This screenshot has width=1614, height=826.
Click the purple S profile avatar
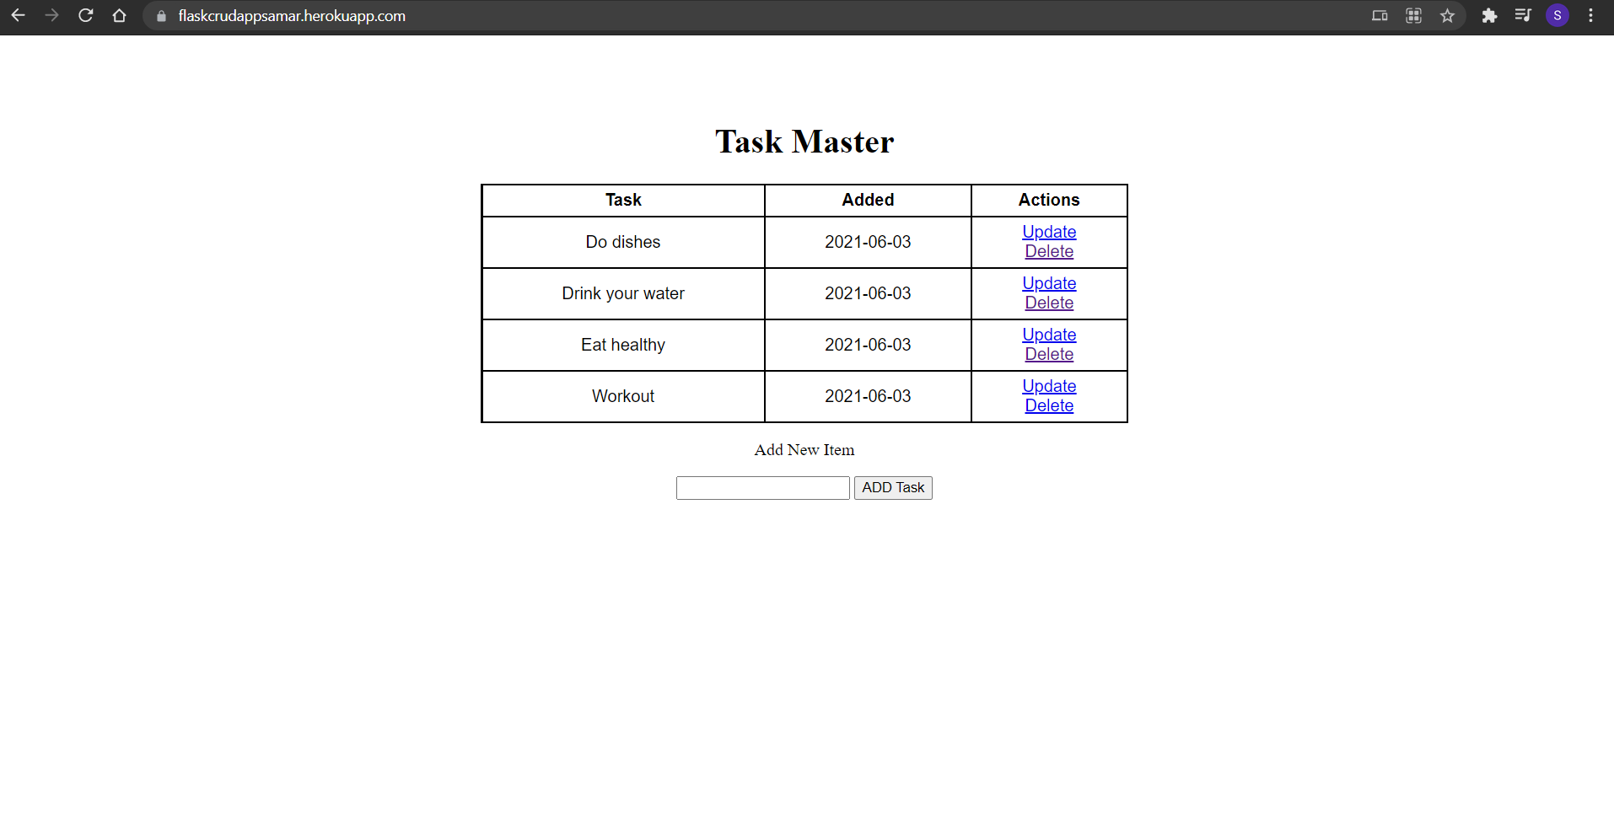[x=1558, y=16]
